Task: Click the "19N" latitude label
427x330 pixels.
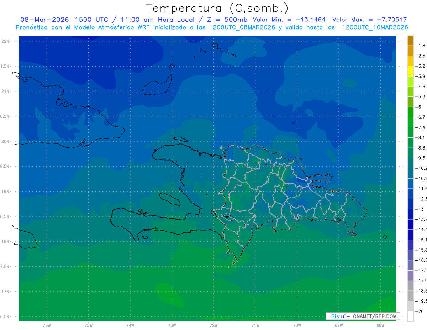Action: (6, 191)
